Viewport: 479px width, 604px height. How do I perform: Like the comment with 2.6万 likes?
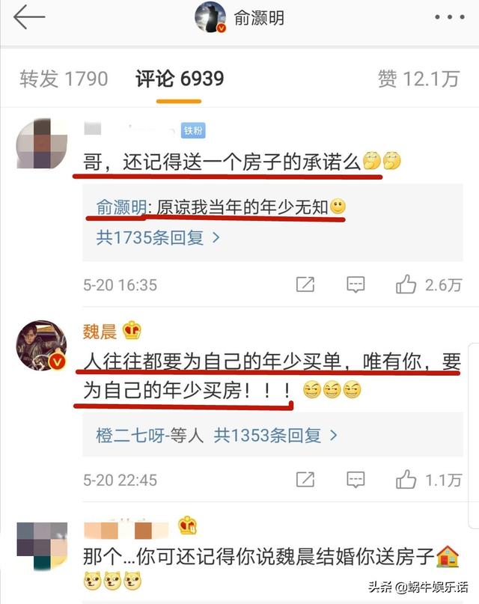(428, 284)
